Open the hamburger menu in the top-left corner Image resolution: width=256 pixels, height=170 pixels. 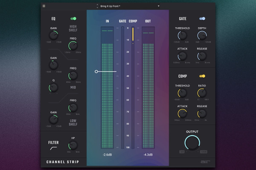pyautogui.click(x=44, y=6)
